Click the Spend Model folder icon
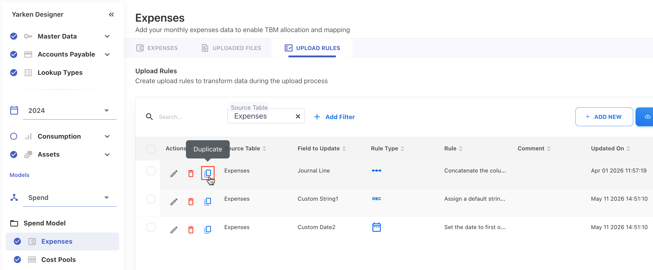653x270 pixels. (x=14, y=223)
